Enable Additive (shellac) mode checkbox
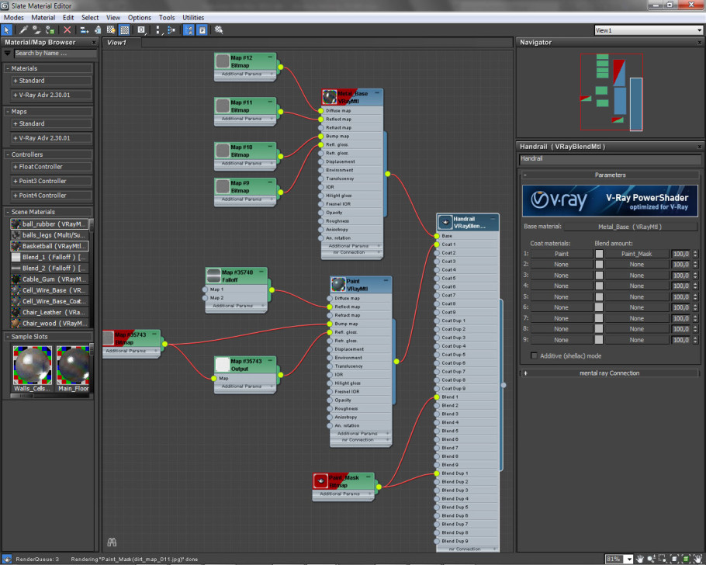 coord(534,355)
